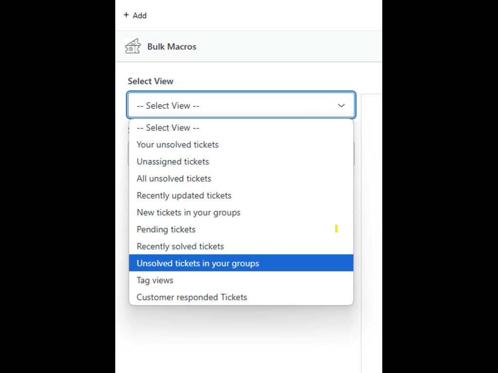Viewport: 498px width, 373px height.
Task: Pick the "Unassigned tickets" option
Action: click(173, 162)
